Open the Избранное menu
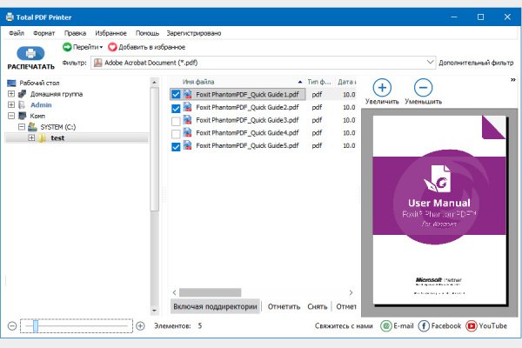 (110, 33)
